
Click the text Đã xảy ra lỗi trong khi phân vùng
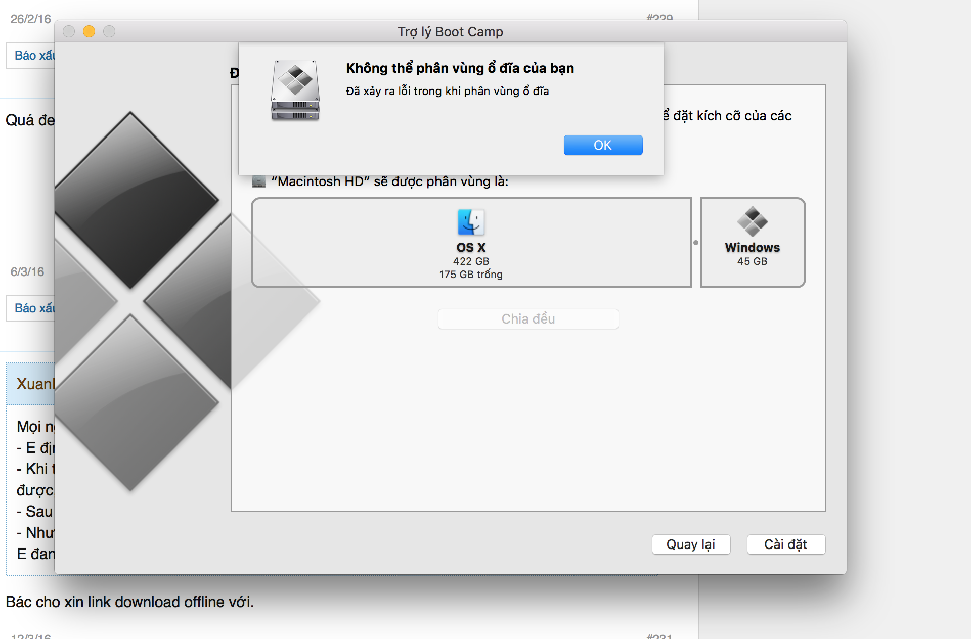coord(447,91)
